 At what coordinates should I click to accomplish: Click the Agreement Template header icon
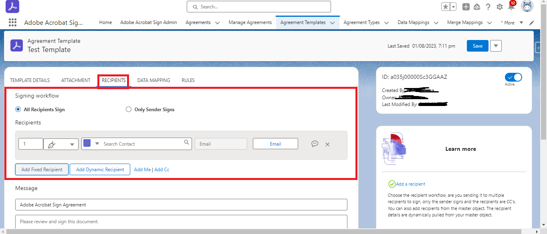[x=16, y=45]
